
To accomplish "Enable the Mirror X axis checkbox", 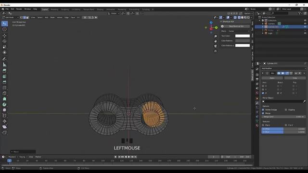I will click(x=263, y=86).
